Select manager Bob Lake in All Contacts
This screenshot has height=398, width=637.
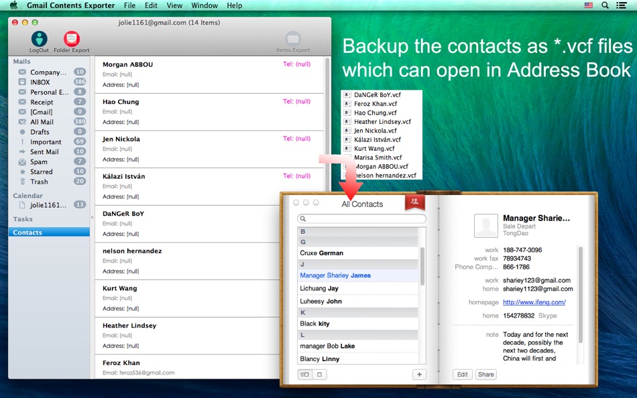coord(358,346)
